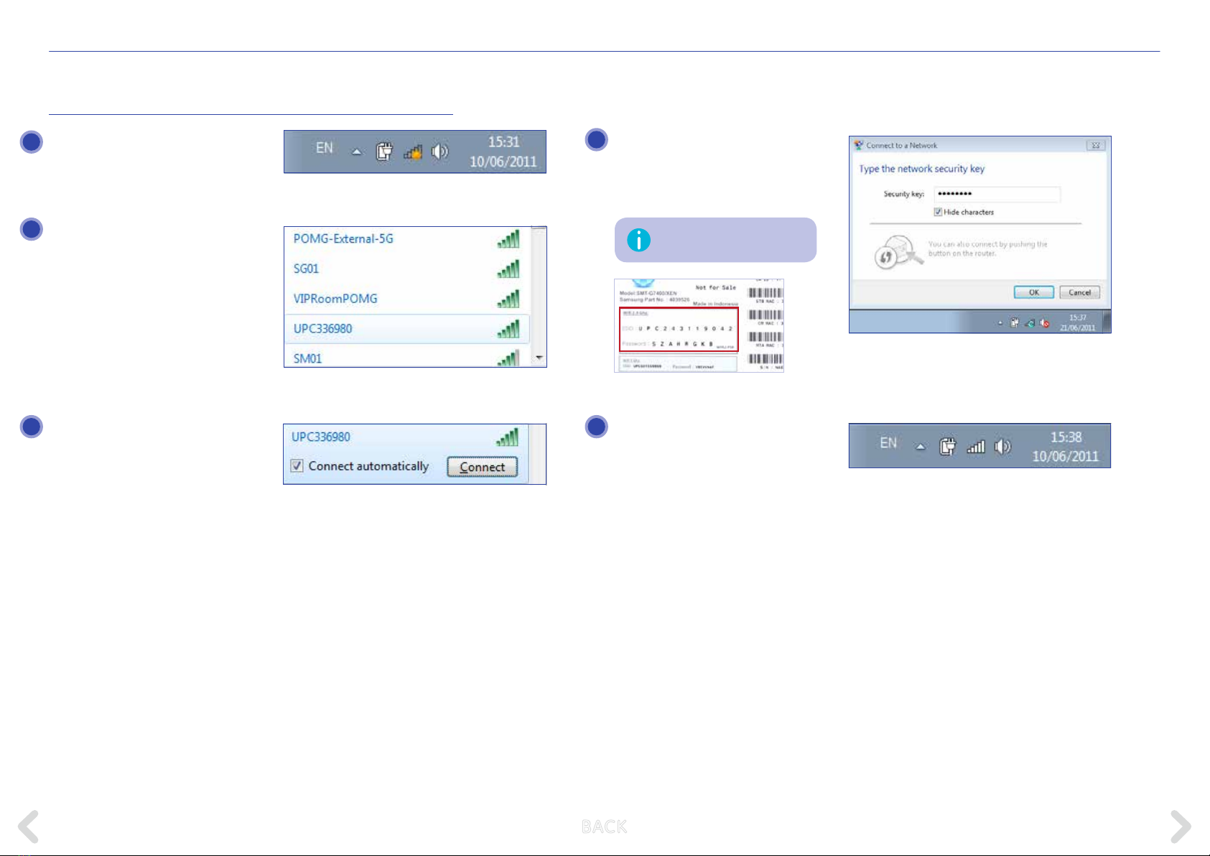Click signal bars above Connect button
The image size is (1210, 856).
(x=507, y=437)
